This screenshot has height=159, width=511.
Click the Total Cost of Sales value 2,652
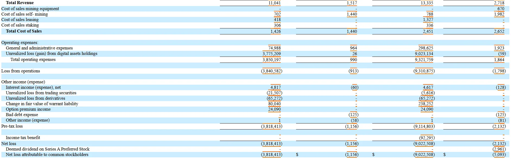(499, 31)
